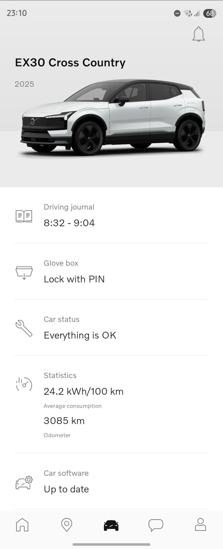Open the Messages chat tab
The width and height of the screenshot is (223, 549).
pos(156,525)
